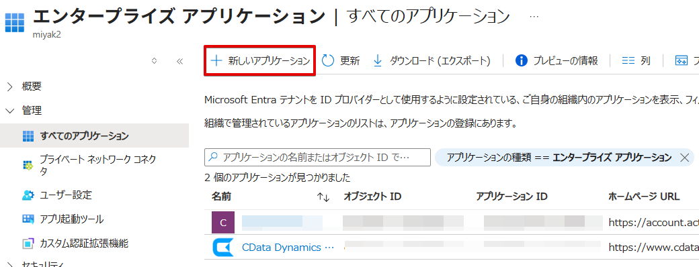
Task: Click the Enterprise Applications grid icon in header
Action: click(x=15, y=22)
